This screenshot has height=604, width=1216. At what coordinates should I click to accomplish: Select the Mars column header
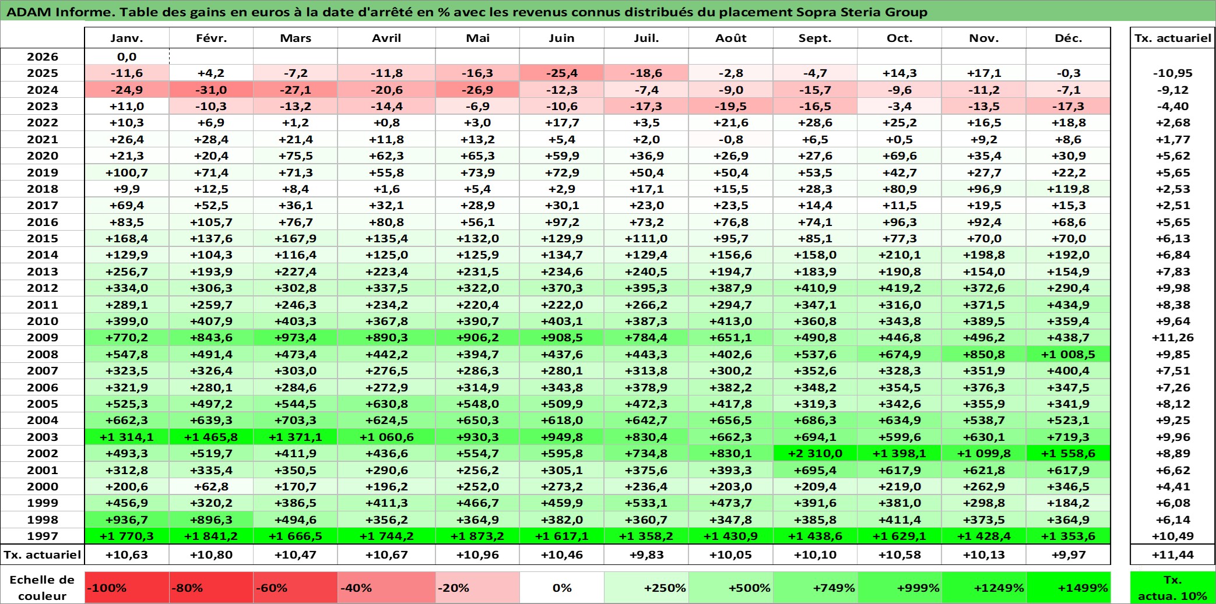point(296,38)
